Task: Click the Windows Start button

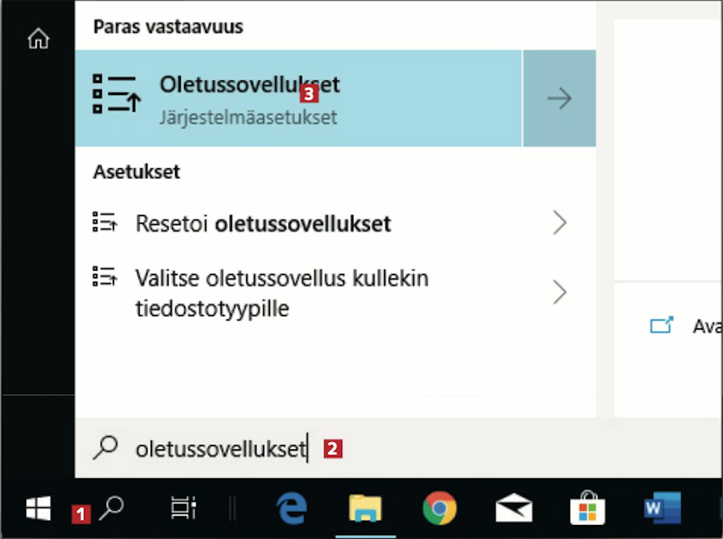Action: [38, 508]
